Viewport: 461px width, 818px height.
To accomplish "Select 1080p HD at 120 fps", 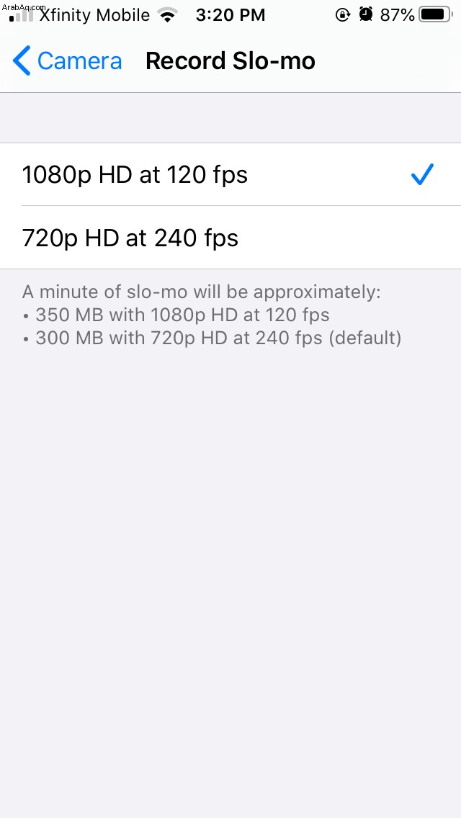I will [230, 174].
